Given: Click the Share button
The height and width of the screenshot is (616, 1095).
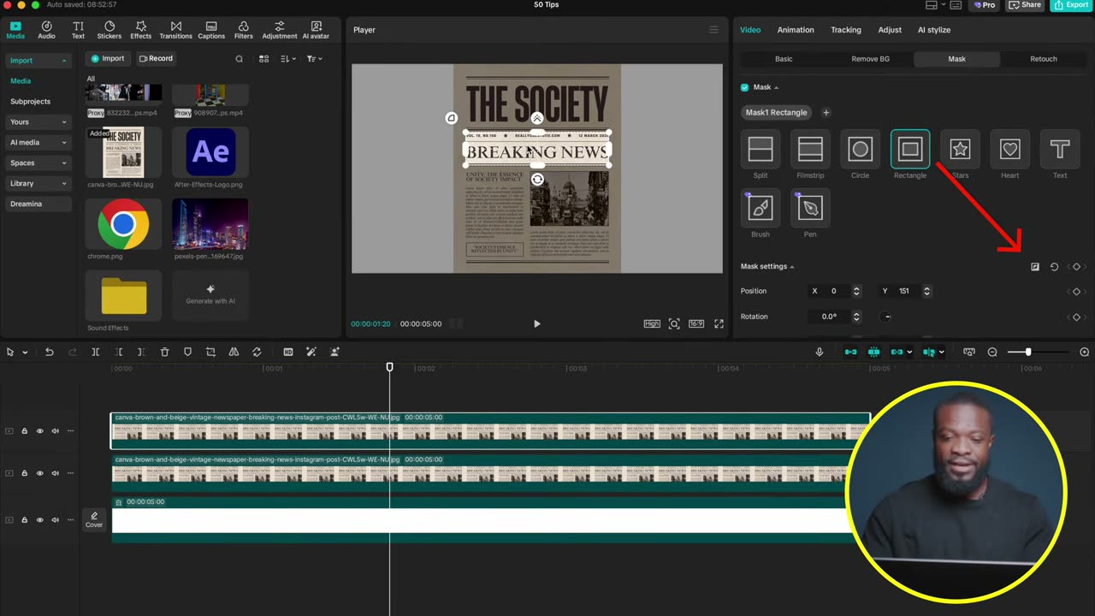Looking at the screenshot, I should coord(1025,5).
